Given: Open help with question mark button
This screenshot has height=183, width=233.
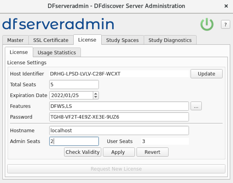Looking at the screenshot, I should [x=225, y=24].
